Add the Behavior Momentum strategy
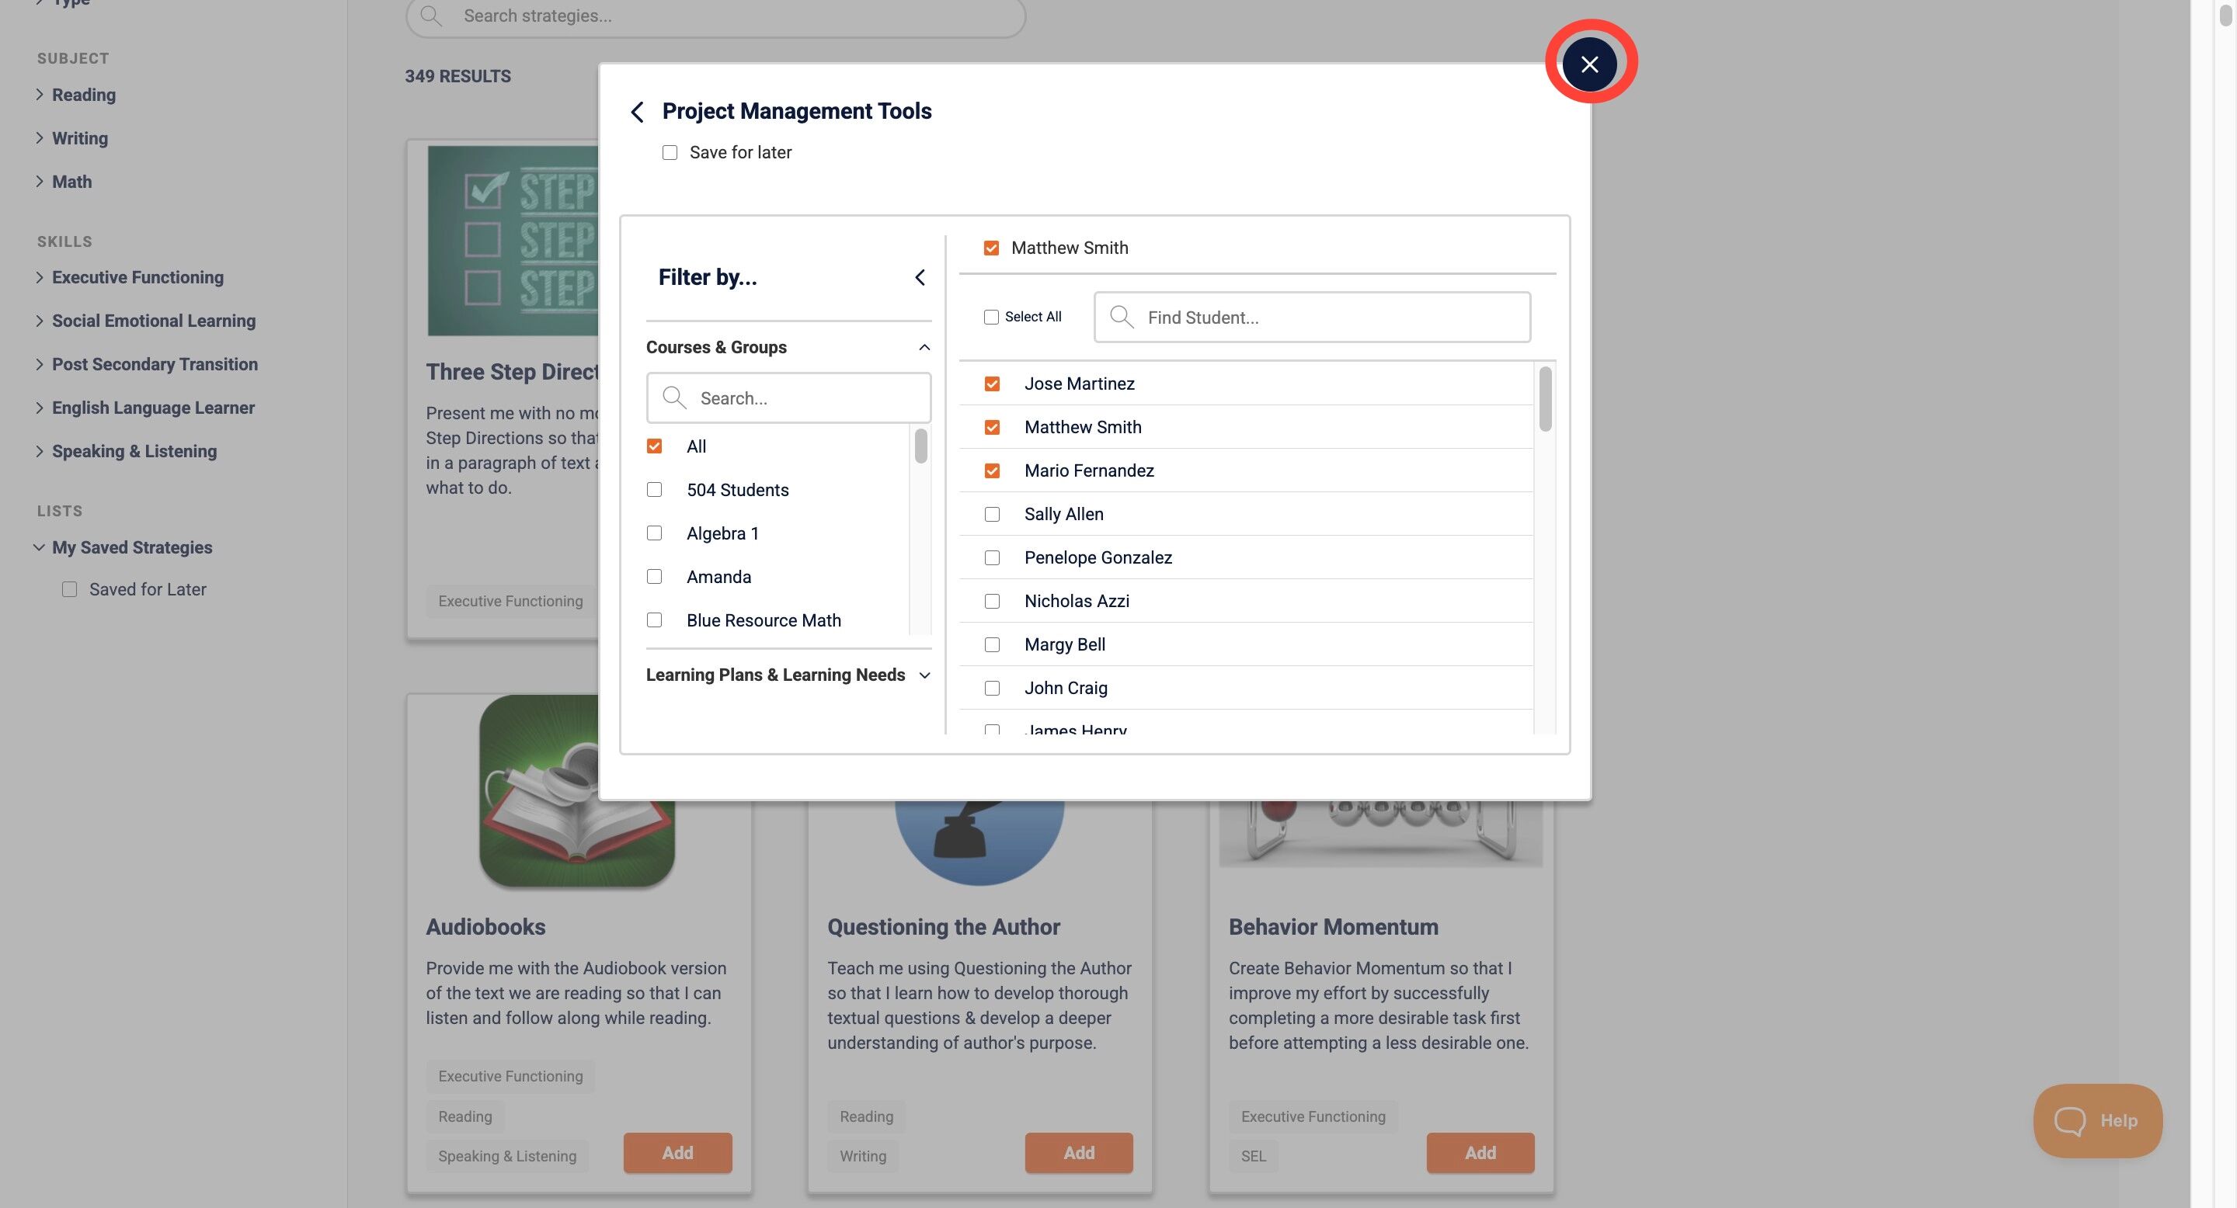Screen dimensions: 2237x1208 1479,1152
